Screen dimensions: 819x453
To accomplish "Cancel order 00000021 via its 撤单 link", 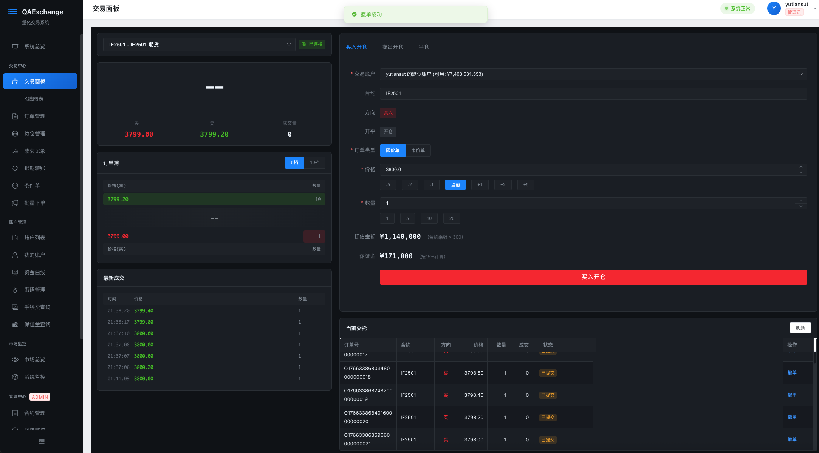I will click(x=792, y=439).
